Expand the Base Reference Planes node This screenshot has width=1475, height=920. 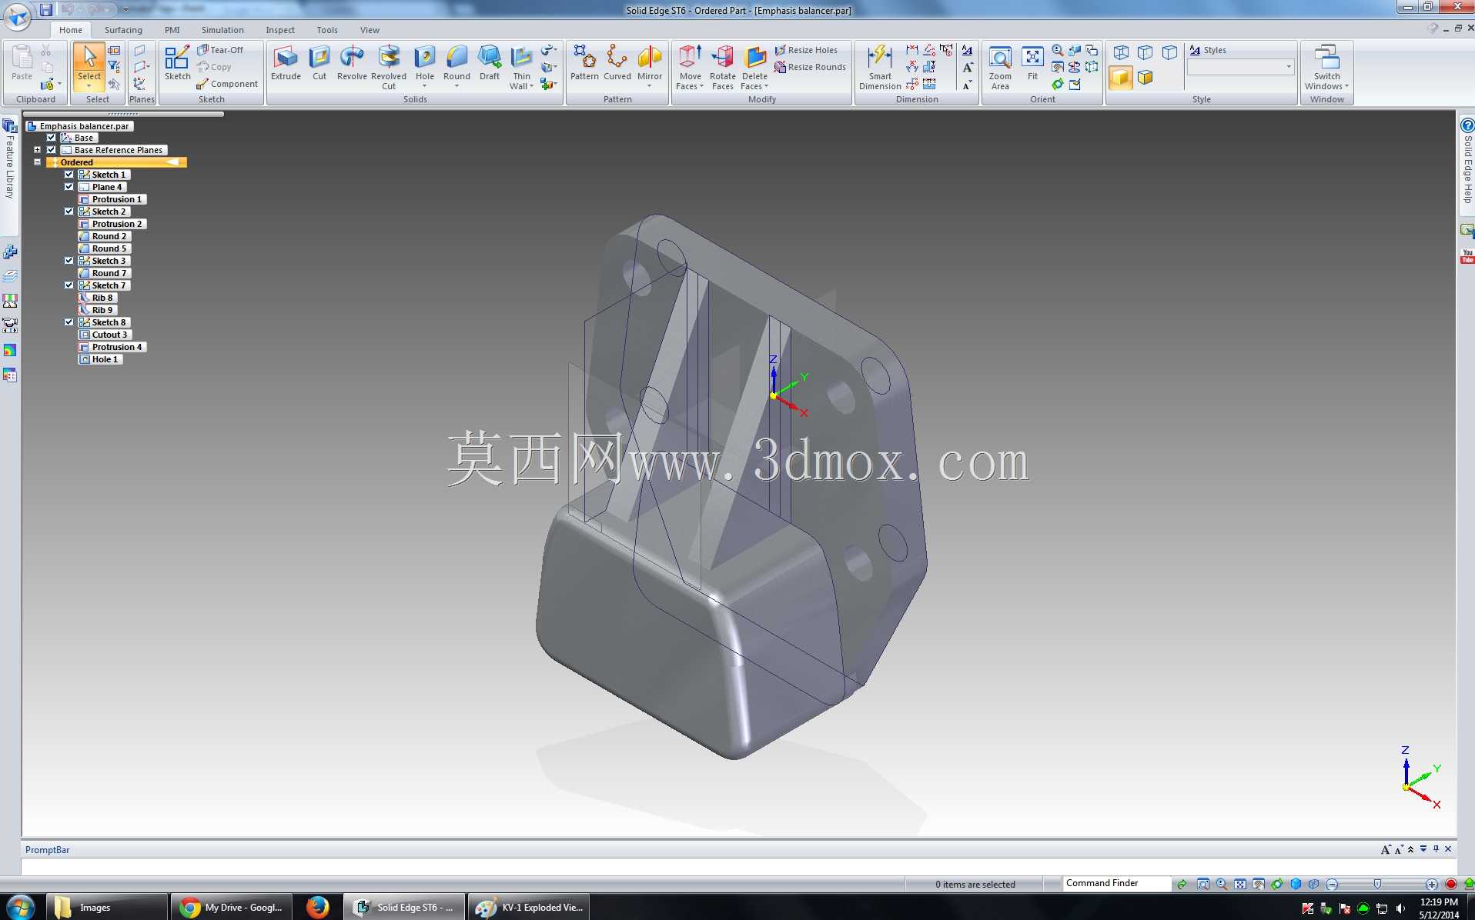coord(37,150)
